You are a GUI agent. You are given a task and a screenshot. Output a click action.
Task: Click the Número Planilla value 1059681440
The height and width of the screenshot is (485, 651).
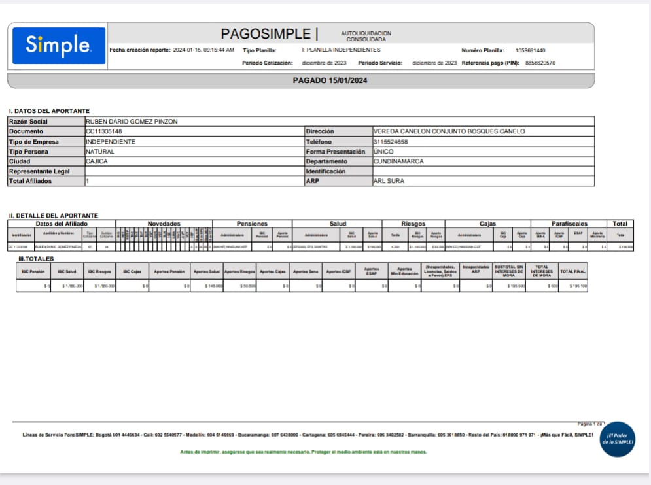pyautogui.click(x=530, y=50)
